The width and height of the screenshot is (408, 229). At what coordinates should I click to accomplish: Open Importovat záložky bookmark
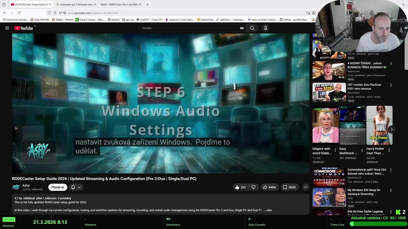click(15, 20)
